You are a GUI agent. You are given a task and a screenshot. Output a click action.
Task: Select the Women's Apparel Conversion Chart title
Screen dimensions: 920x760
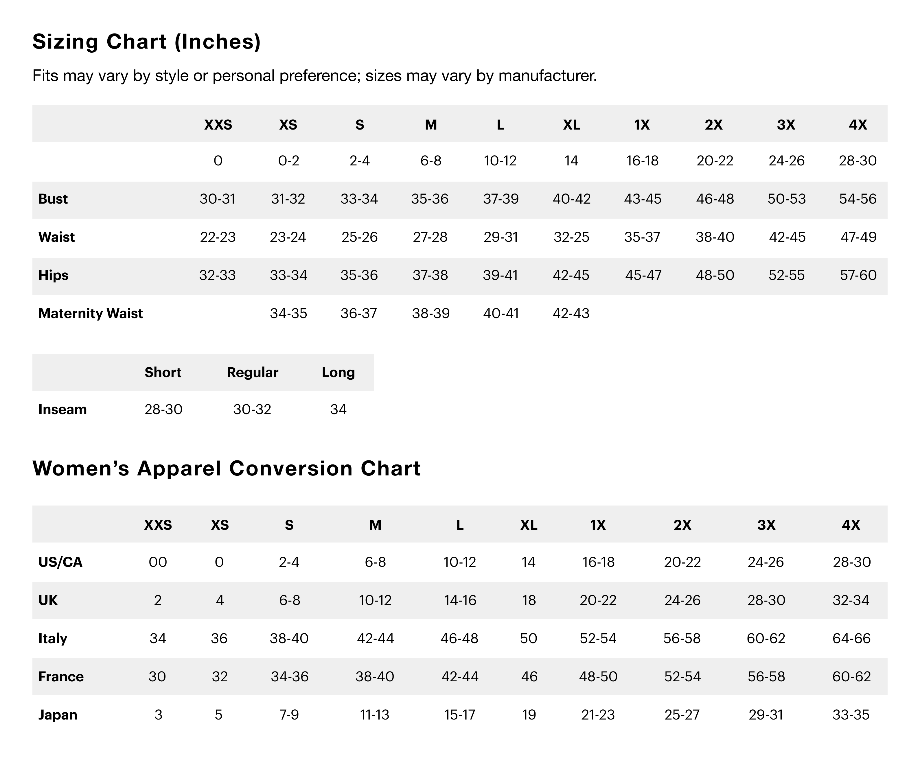pyautogui.click(x=227, y=468)
